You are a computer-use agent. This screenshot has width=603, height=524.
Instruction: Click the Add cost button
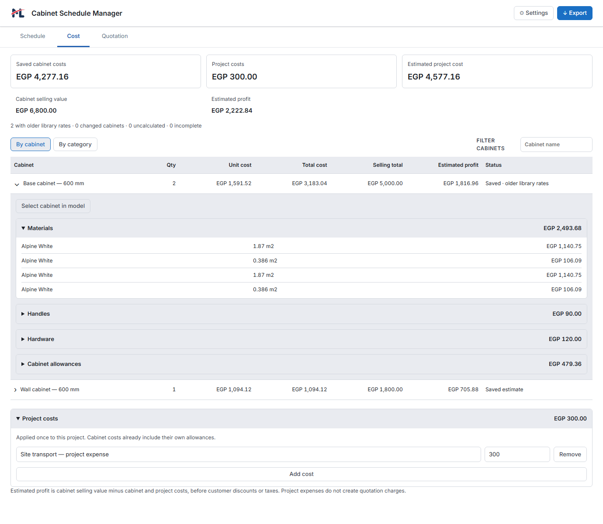coord(301,474)
